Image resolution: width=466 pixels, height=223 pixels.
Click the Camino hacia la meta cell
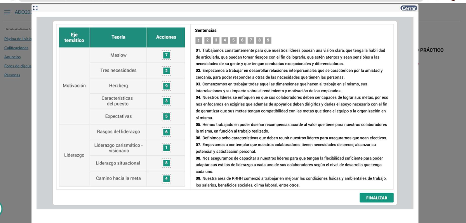click(x=118, y=178)
